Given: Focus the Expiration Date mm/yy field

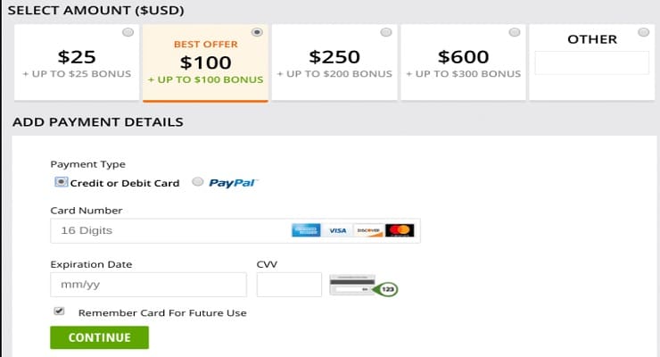Looking at the screenshot, I should pos(149,285).
